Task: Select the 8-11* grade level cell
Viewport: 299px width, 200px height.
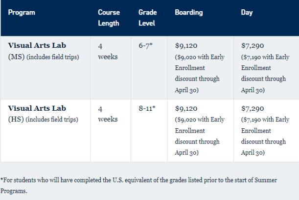Action: tap(147, 108)
